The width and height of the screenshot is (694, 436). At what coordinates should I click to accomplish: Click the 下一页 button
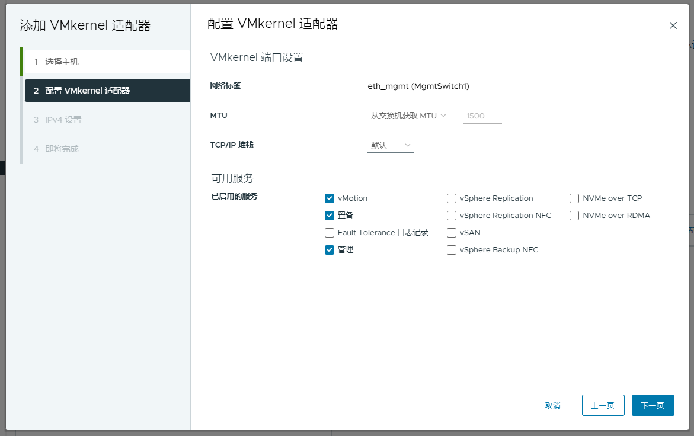[x=653, y=405]
